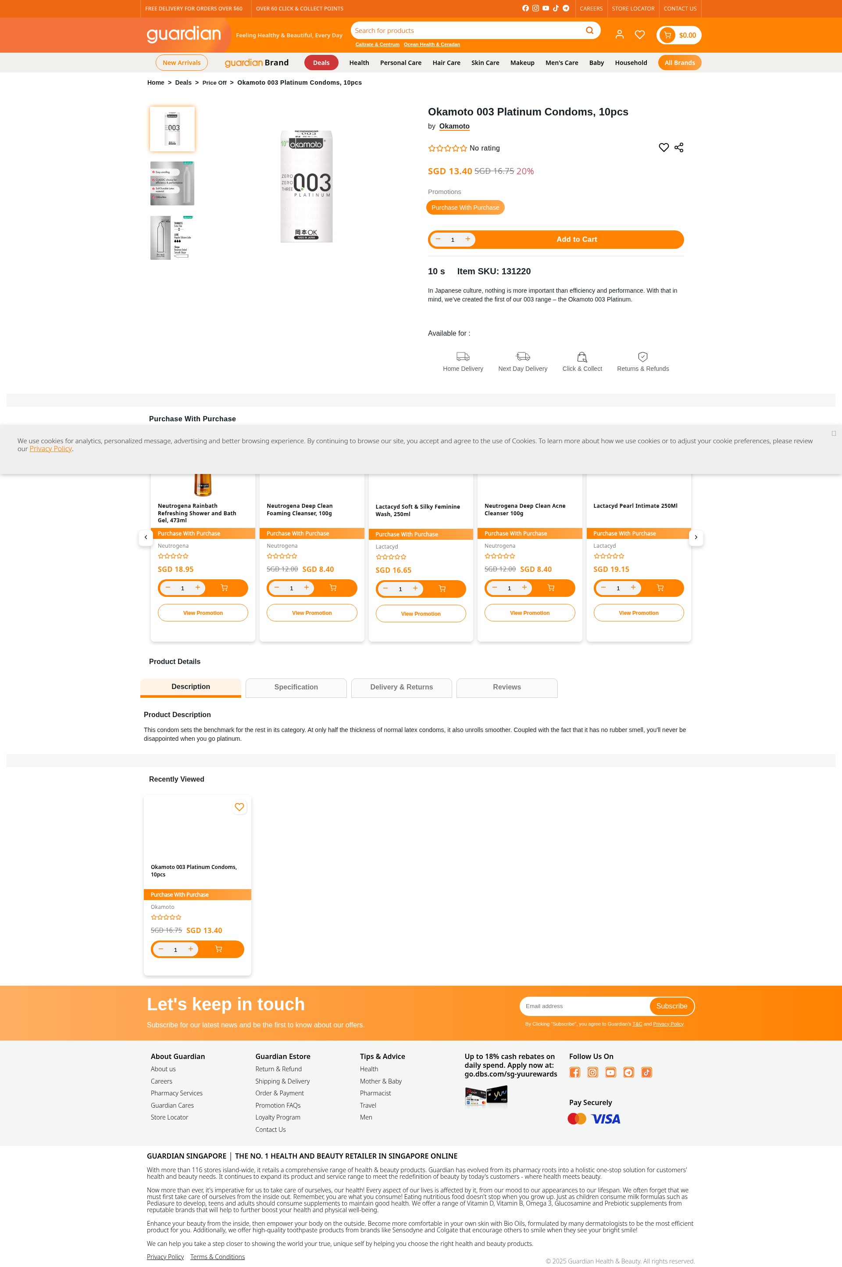Open Store Locator in top bar

(x=633, y=9)
